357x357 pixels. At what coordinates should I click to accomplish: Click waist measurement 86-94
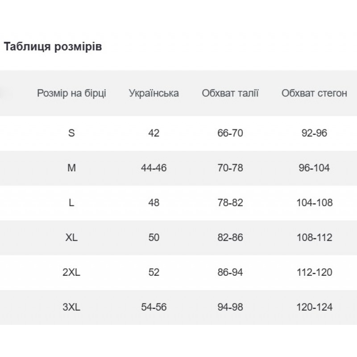(230, 272)
